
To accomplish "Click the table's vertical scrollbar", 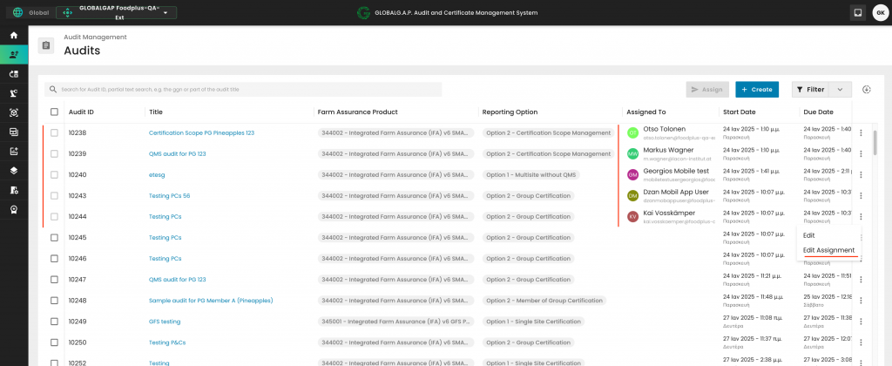I will [x=874, y=144].
